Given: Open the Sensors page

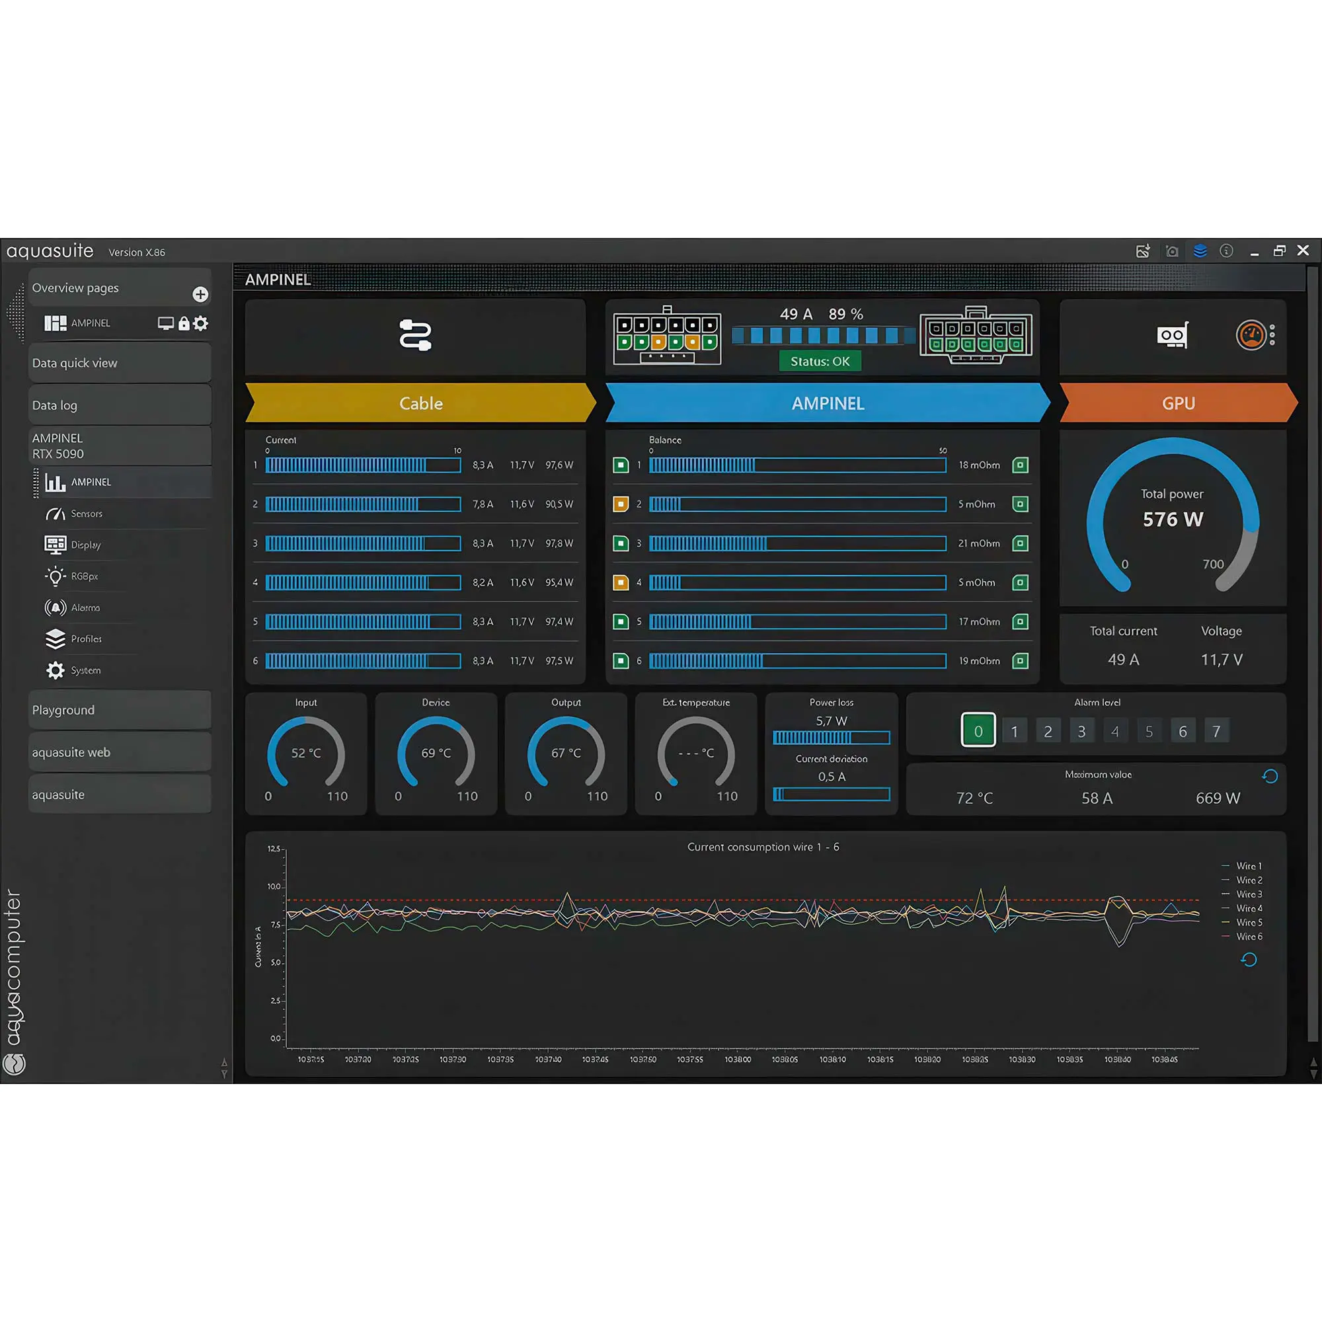Looking at the screenshot, I should coord(87,513).
